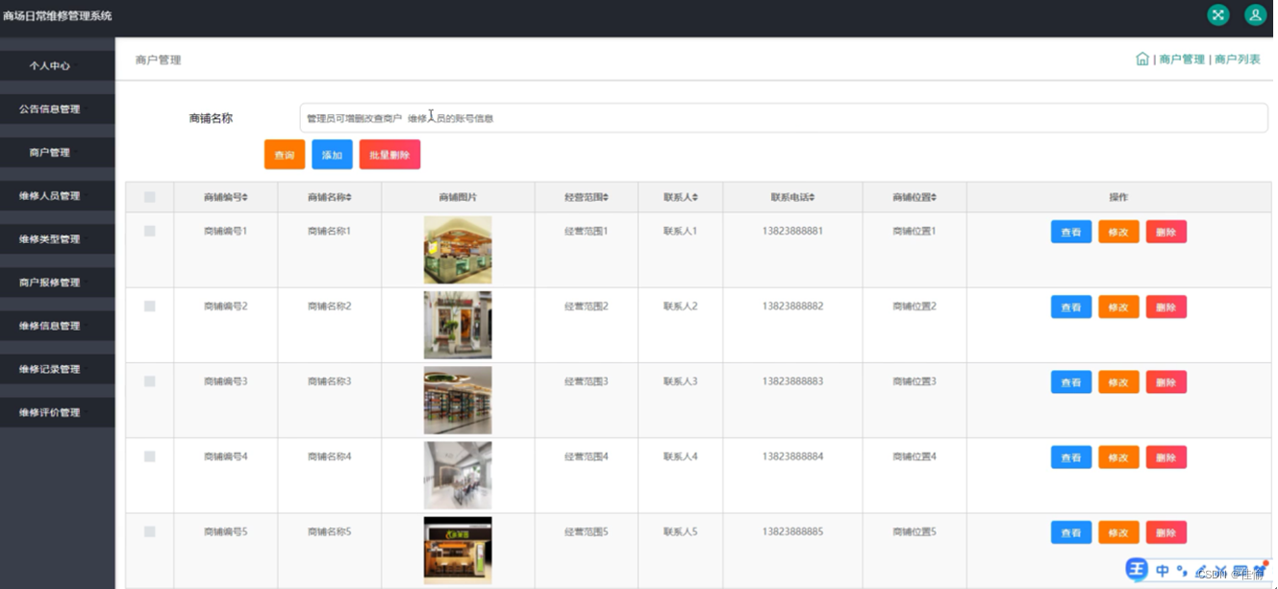Viewport: 1278px width, 589px height.
Task: Check the checkbox for row 商铺编号2
Action: pyautogui.click(x=150, y=307)
